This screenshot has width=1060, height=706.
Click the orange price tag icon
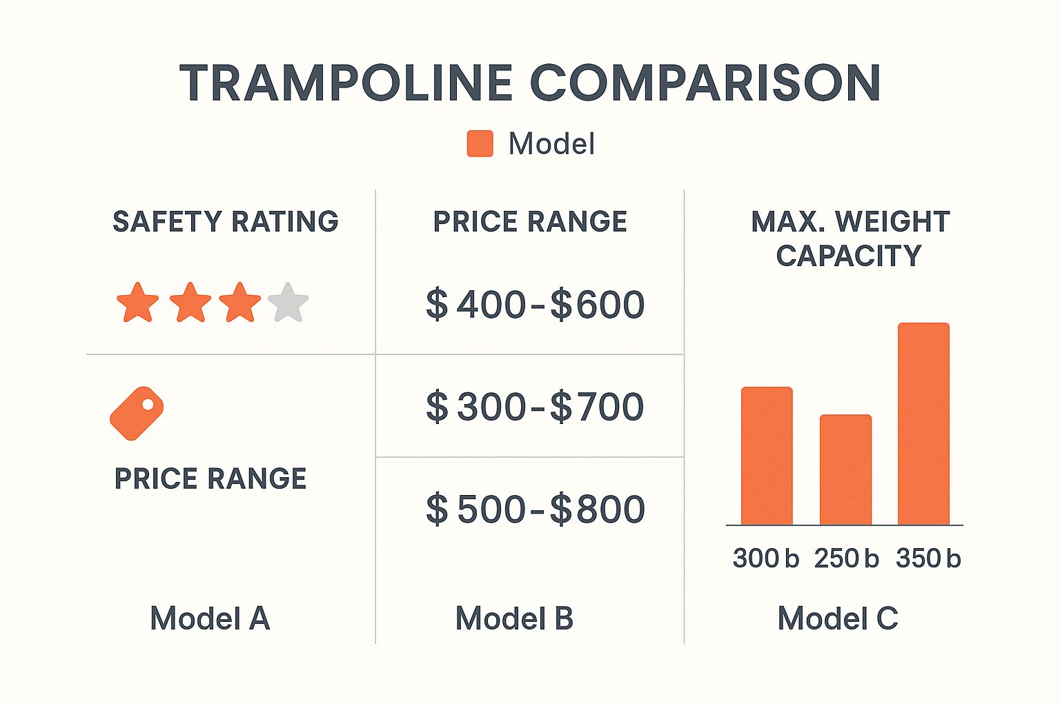(137, 413)
